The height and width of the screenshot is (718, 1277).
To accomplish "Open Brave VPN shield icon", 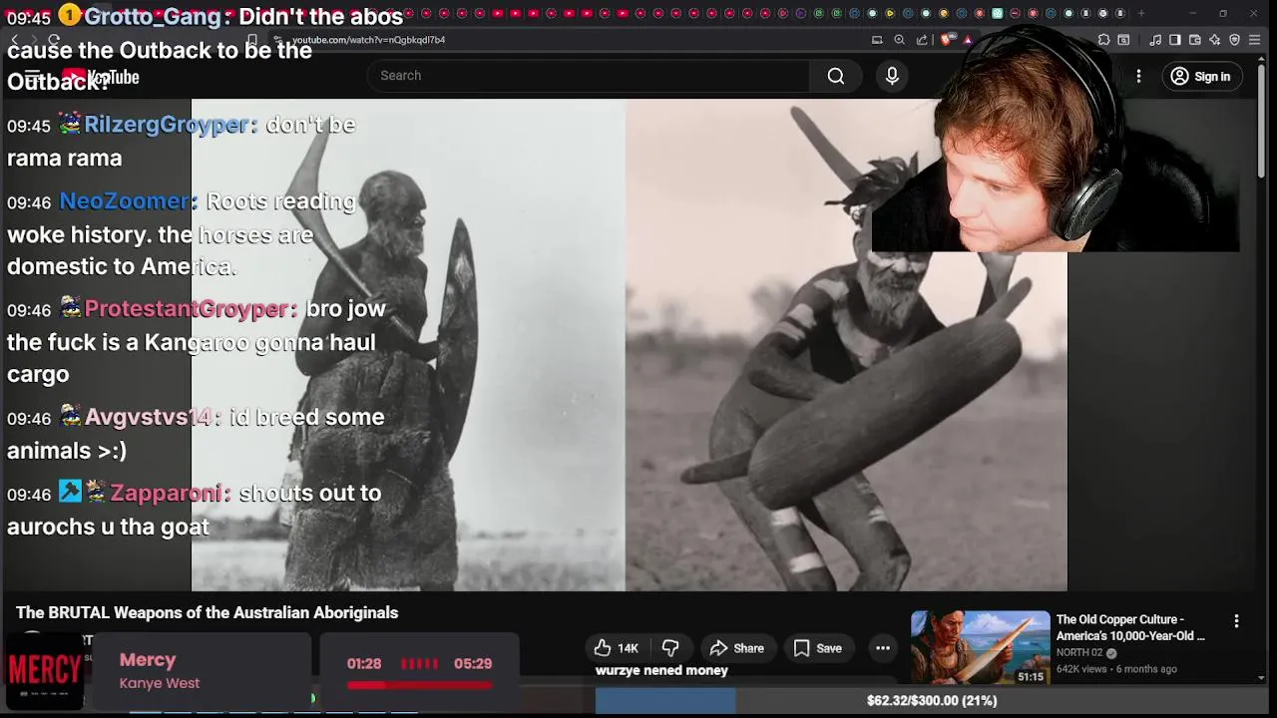I will pos(1234,40).
